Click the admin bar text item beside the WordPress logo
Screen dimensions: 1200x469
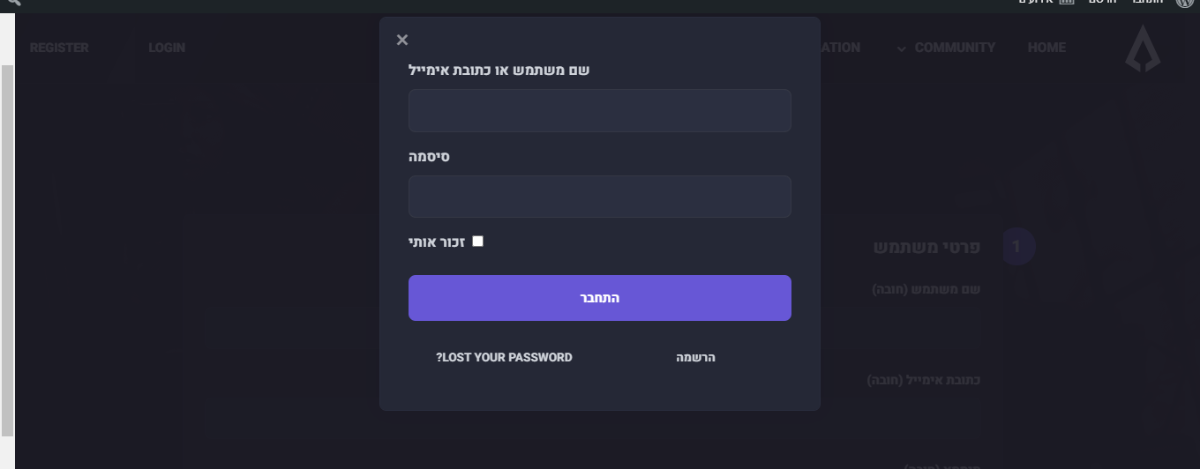[1148, 3]
